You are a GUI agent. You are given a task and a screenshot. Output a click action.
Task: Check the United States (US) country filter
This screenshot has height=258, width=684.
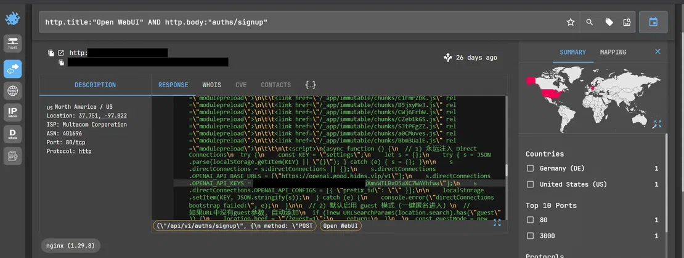tap(530, 184)
